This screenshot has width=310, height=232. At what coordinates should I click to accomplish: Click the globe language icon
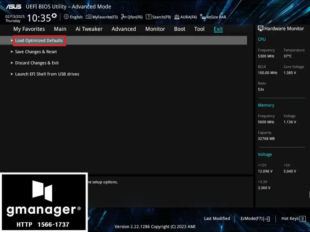coord(66,17)
